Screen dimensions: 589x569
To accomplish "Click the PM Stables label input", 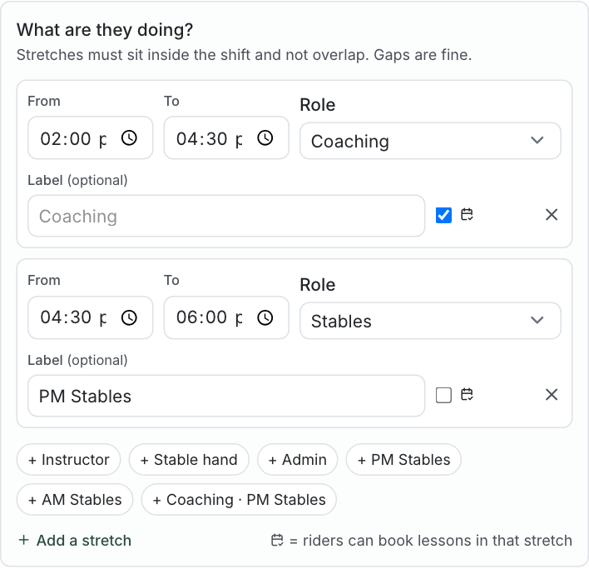I will click(226, 396).
